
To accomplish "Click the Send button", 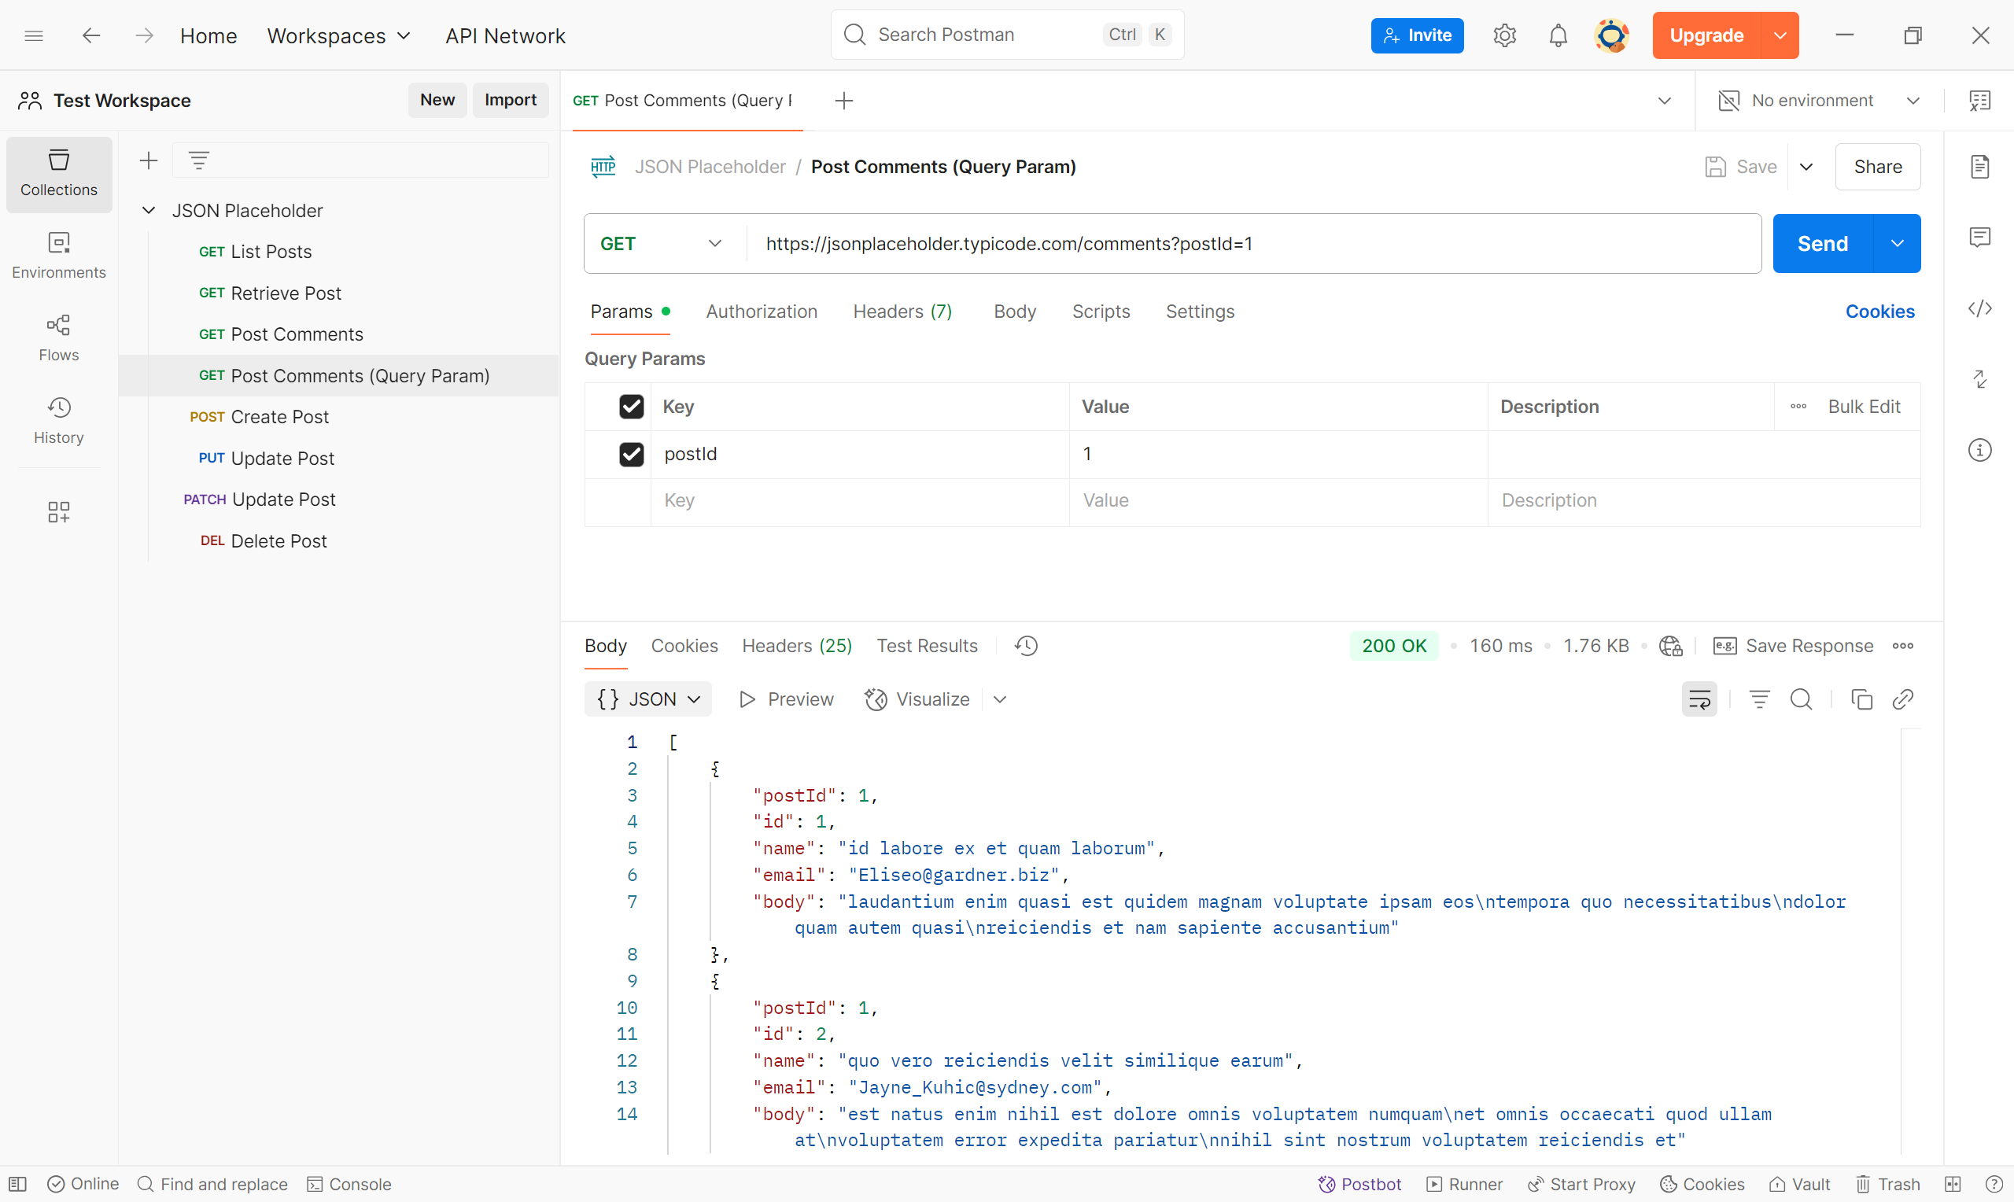I will point(1823,244).
